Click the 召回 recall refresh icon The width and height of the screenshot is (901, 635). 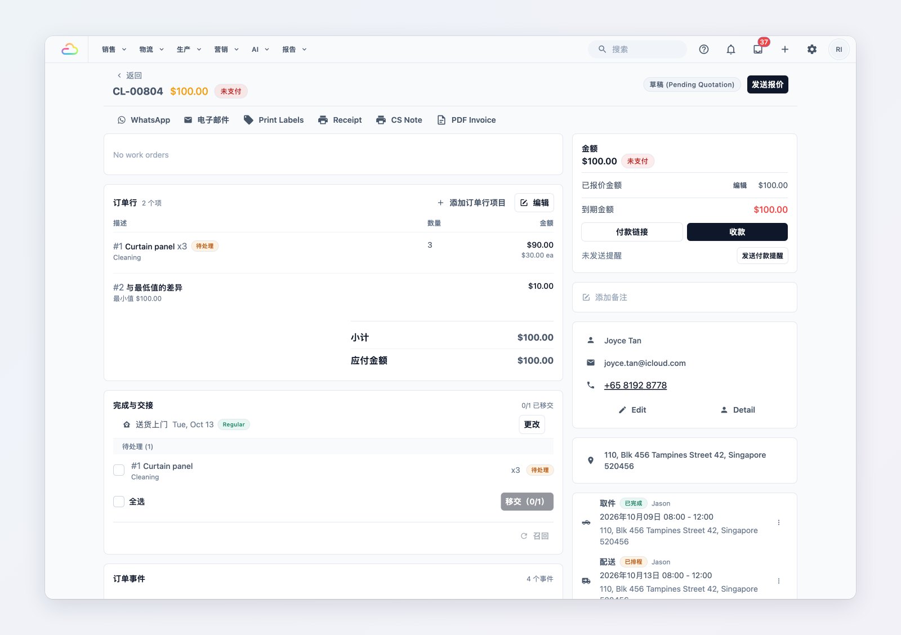(524, 536)
